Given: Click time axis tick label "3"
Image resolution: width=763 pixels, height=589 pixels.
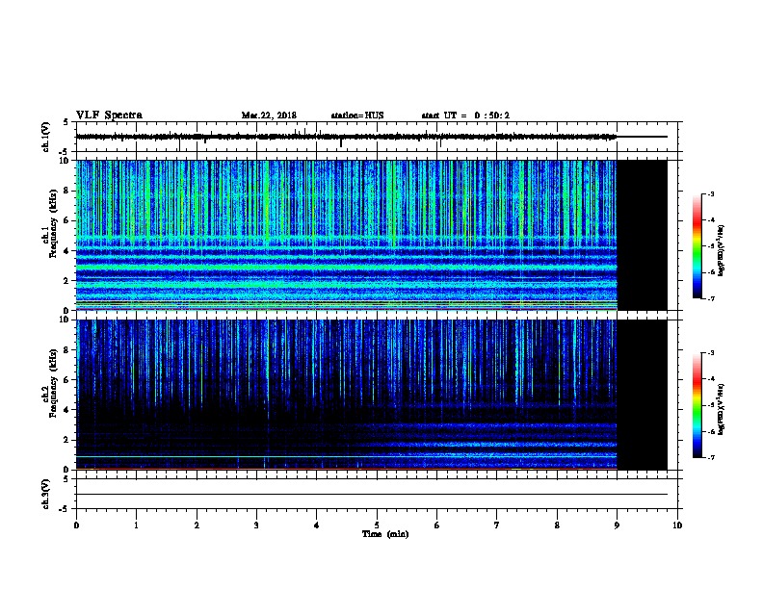Looking at the screenshot, I should (256, 525).
